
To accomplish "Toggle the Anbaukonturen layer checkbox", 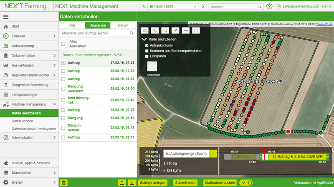I will point(147,45).
